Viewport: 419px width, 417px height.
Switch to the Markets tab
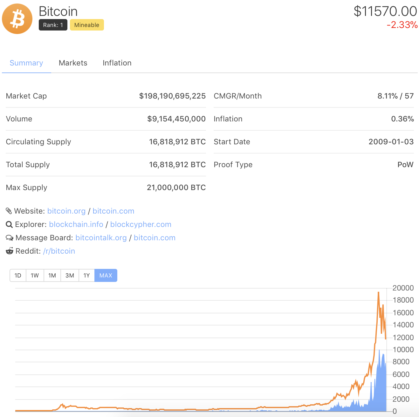coord(73,63)
